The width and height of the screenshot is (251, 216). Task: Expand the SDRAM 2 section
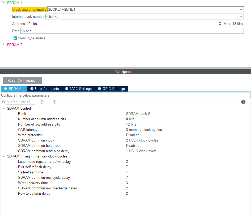[x=4, y=44]
